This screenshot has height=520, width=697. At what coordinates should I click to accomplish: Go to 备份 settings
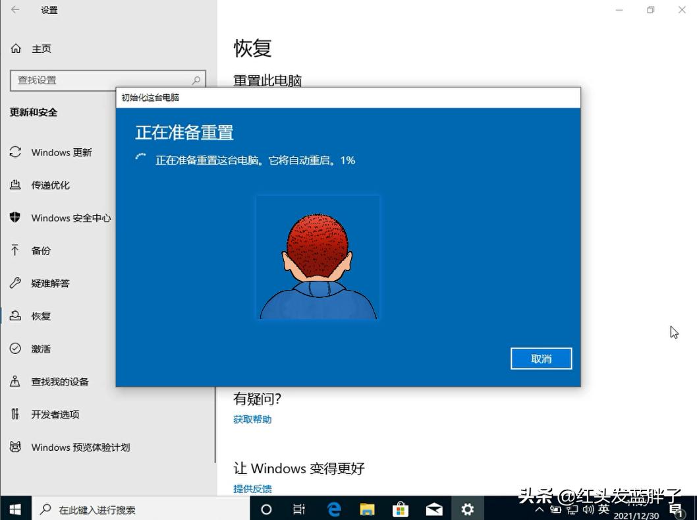[41, 250]
